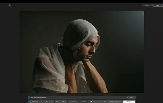163x103 pixels.
Task: Switch to Select brush mode
Action: click(x=73, y=101)
